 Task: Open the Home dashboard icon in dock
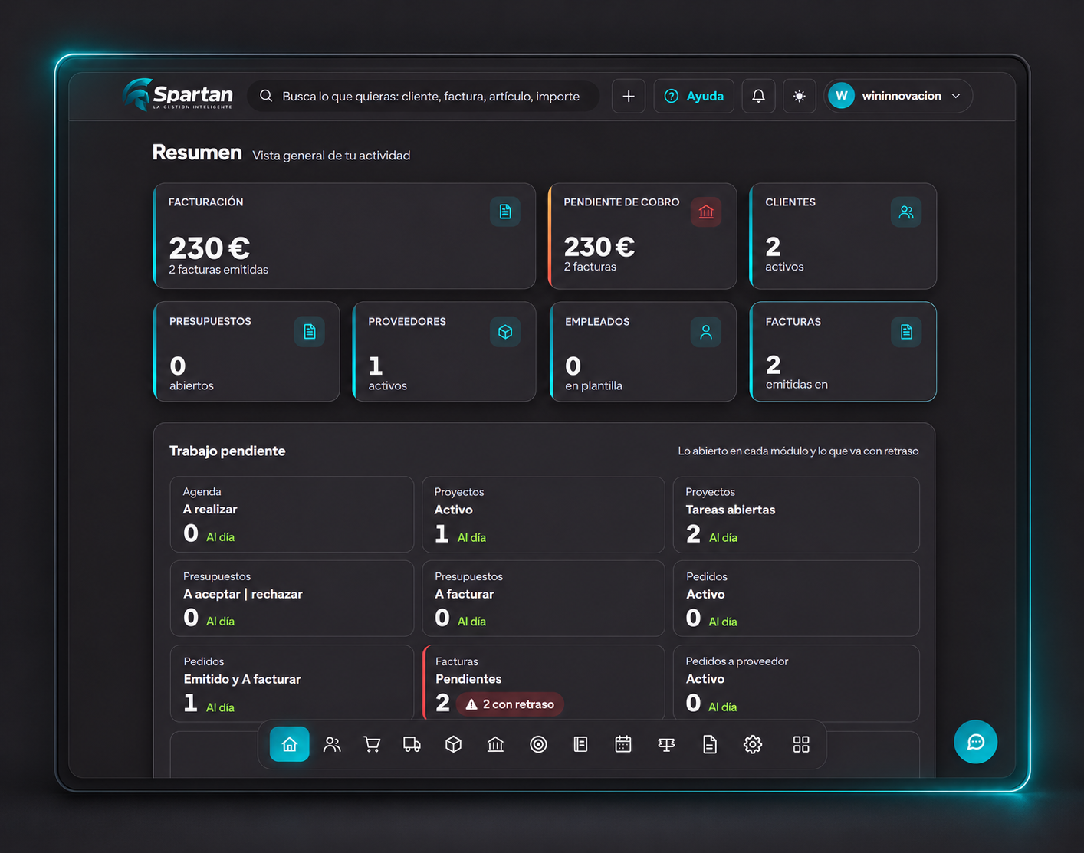coord(289,744)
